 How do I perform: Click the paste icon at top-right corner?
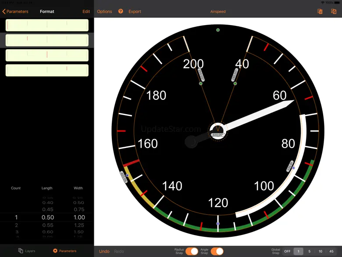pyautogui.click(x=334, y=11)
